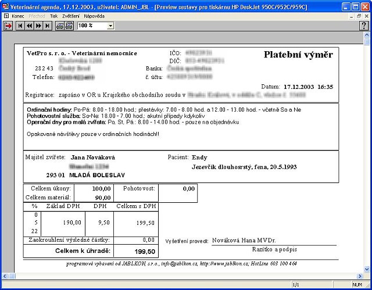Viewport: 372px width, 290px height.
Task: Click the vertical scrollbar down arrow
Action: pyautogui.click(x=367, y=269)
